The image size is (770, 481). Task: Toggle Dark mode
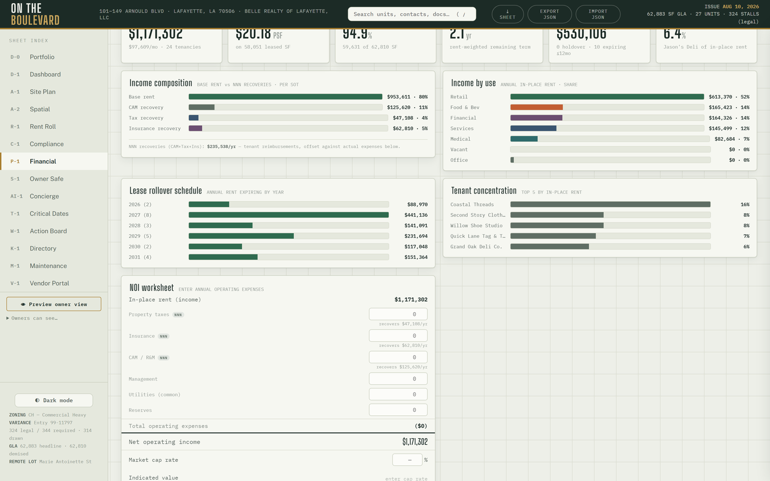tap(54, 400)
